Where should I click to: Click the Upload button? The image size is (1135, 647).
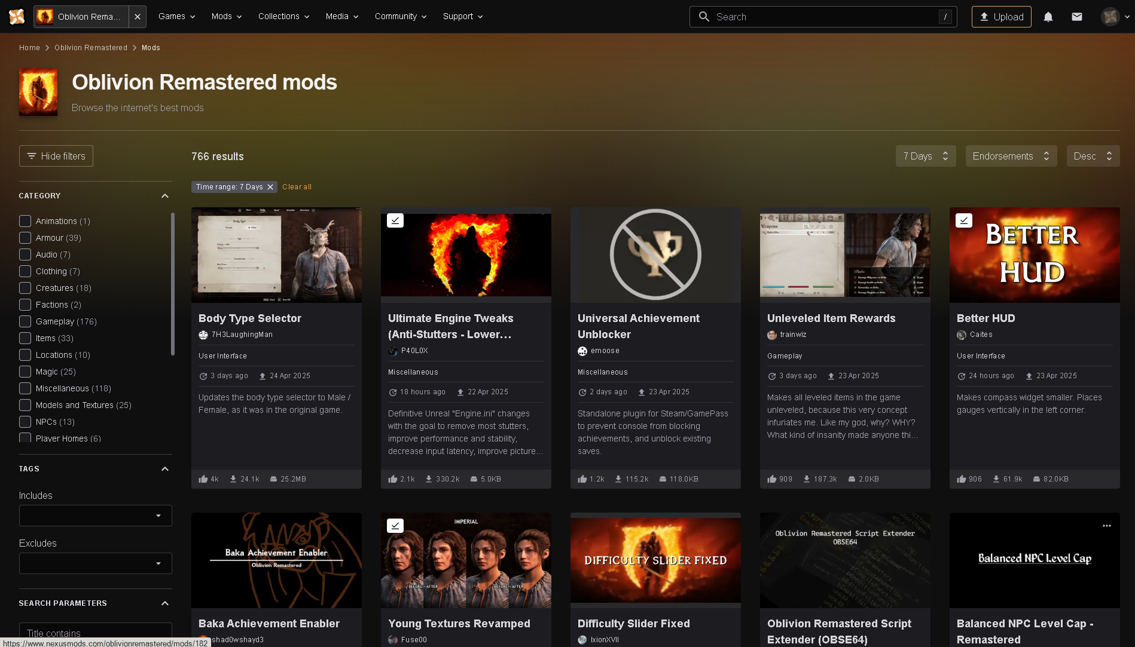point(1001,17)
